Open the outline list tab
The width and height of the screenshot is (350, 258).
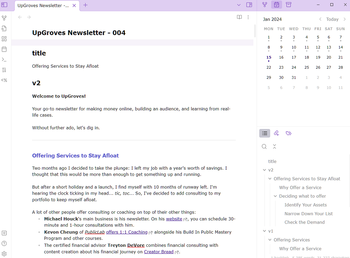tap(265, 133)
